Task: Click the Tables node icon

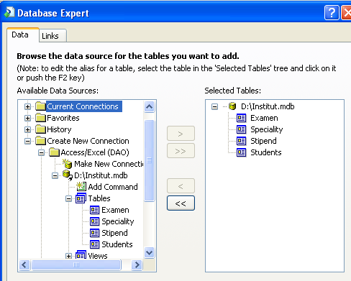Action: [x=81, y=198]
